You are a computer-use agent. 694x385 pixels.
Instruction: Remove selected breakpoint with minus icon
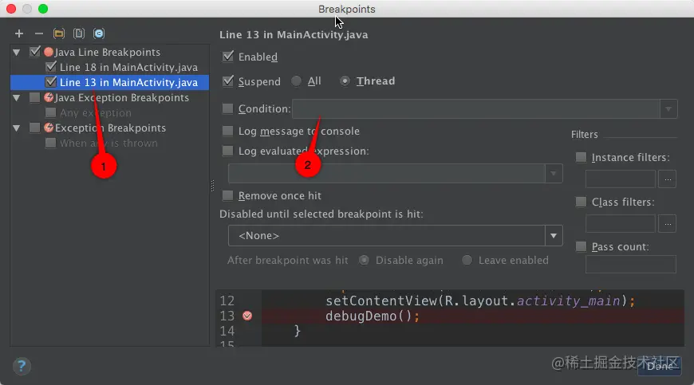(x=39, y=33)
